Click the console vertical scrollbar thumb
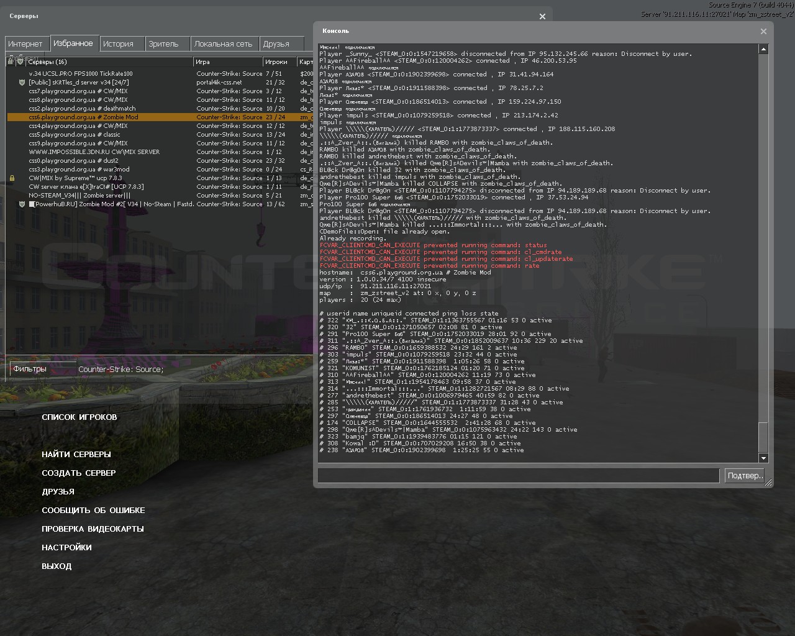This screenshot has height=636, width=795. click(763, 437)
